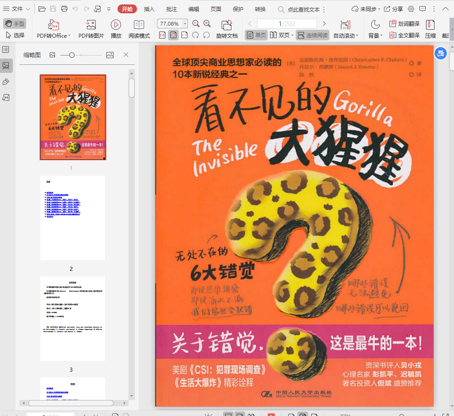The height and width of the screenshot is (416, 454).
Task: Click the thumbnail size slider handle
Action: click(x=72, y=55)
